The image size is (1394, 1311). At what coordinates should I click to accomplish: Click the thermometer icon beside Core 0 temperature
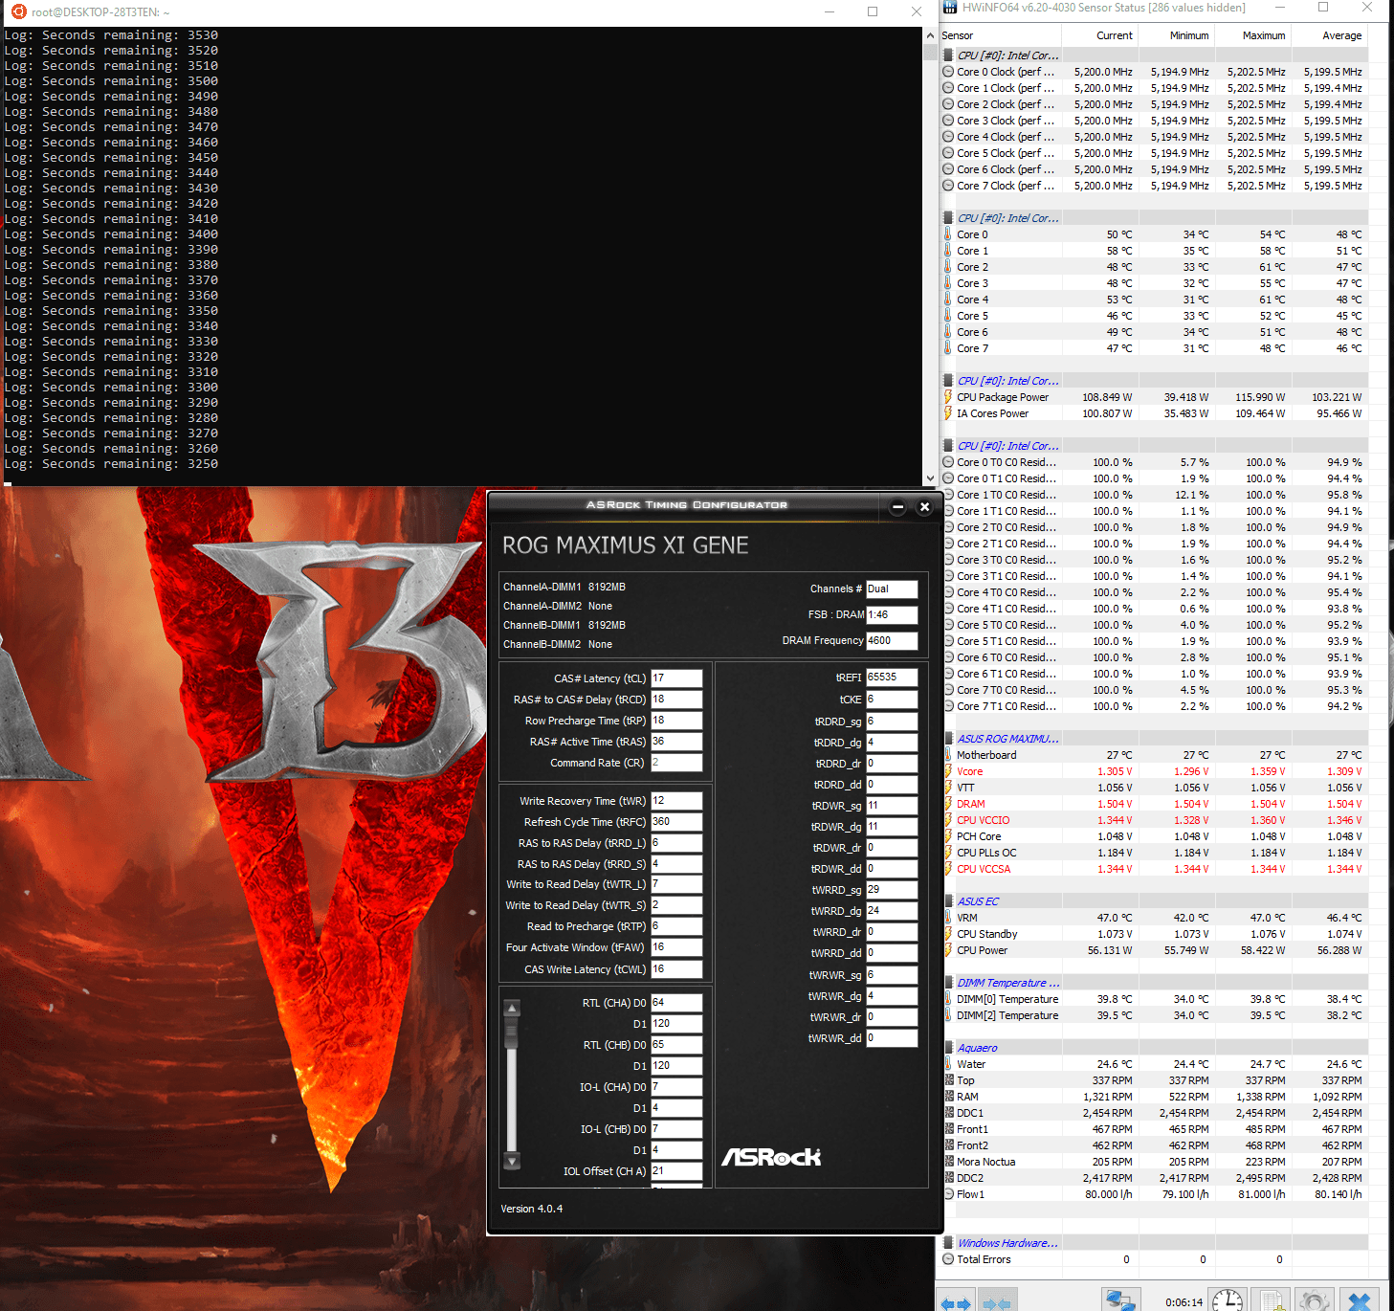(948, 234)
